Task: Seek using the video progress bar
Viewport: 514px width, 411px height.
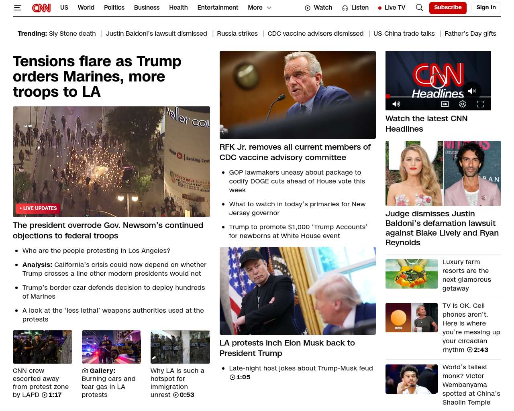Action: 438,97
